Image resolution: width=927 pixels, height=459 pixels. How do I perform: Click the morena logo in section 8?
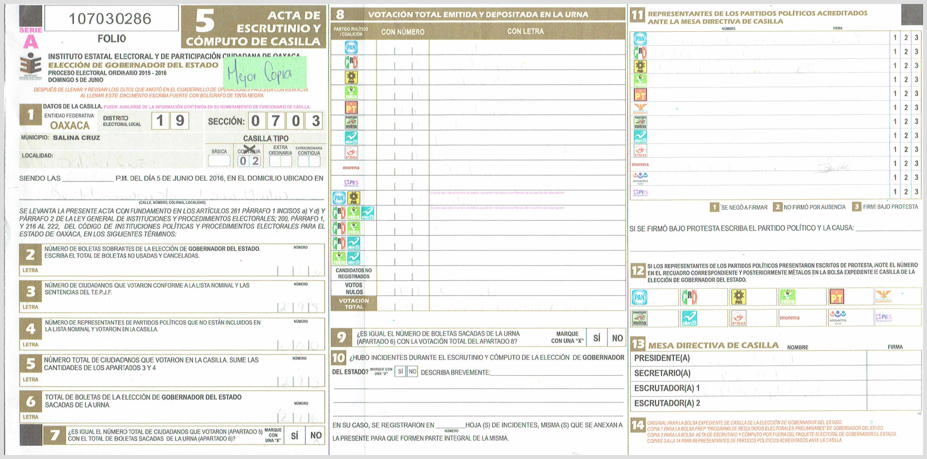pos(351,168)
